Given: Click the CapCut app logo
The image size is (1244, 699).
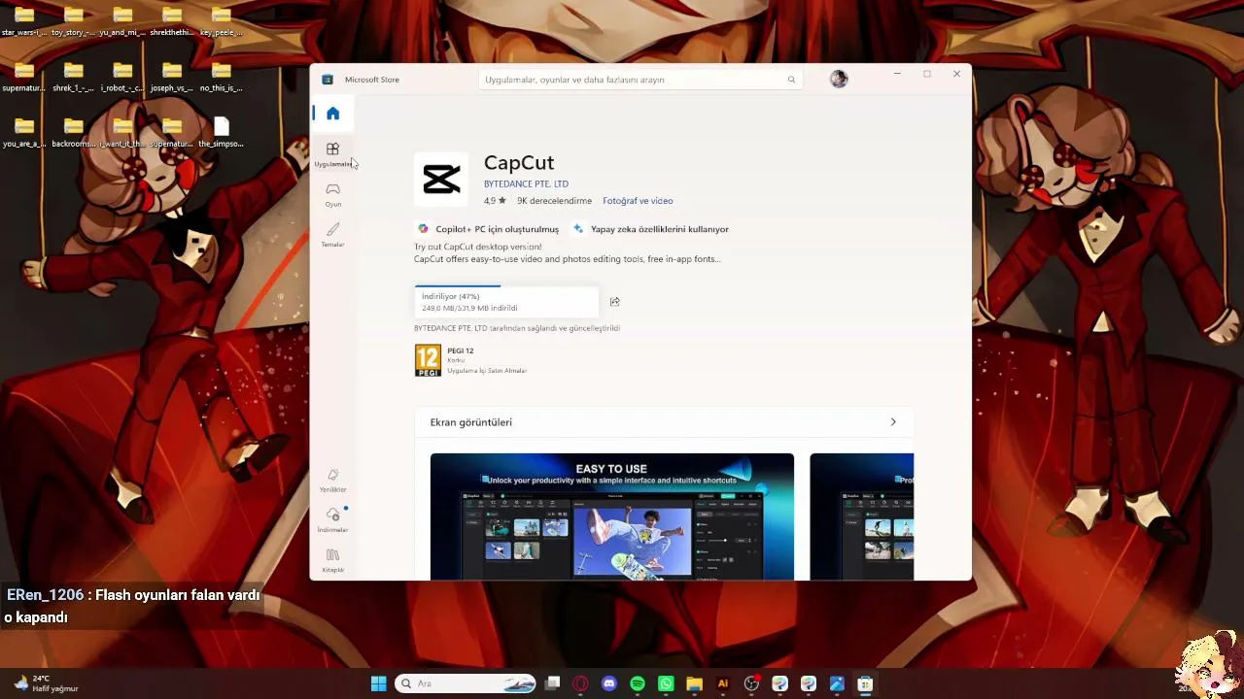Looking at the screenshot, I should (441, 180).
